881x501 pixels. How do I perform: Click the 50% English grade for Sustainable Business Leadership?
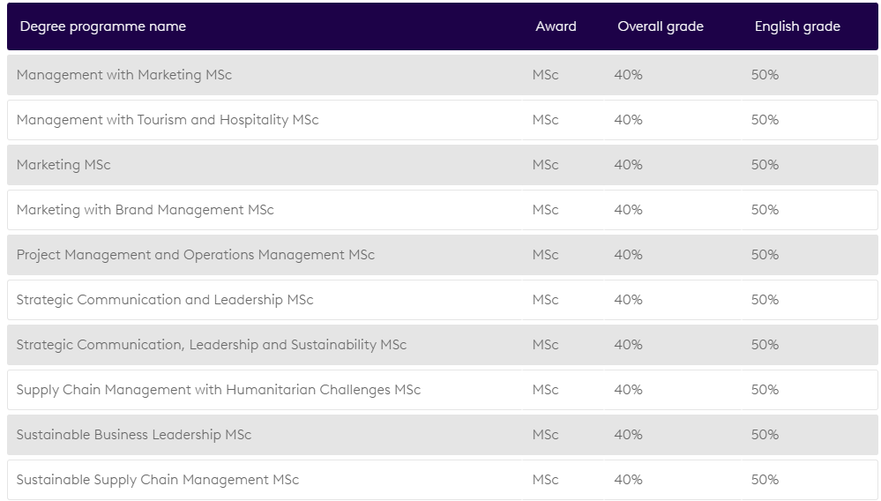tap(765, 435)
